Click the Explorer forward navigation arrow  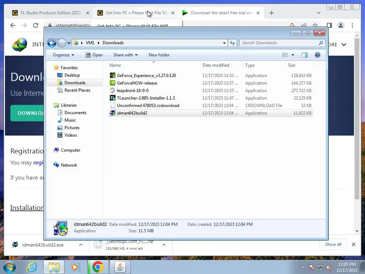(x=62, y=43)
